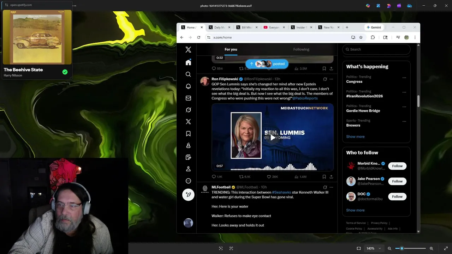
Task: Open Grok icon in X sidebar
Action: pos(188,110)
